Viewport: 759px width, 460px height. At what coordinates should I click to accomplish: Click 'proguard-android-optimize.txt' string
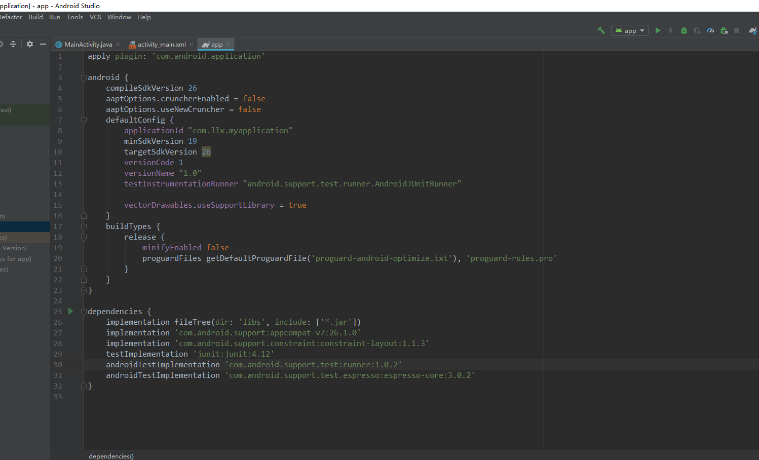tap(382, 258)
